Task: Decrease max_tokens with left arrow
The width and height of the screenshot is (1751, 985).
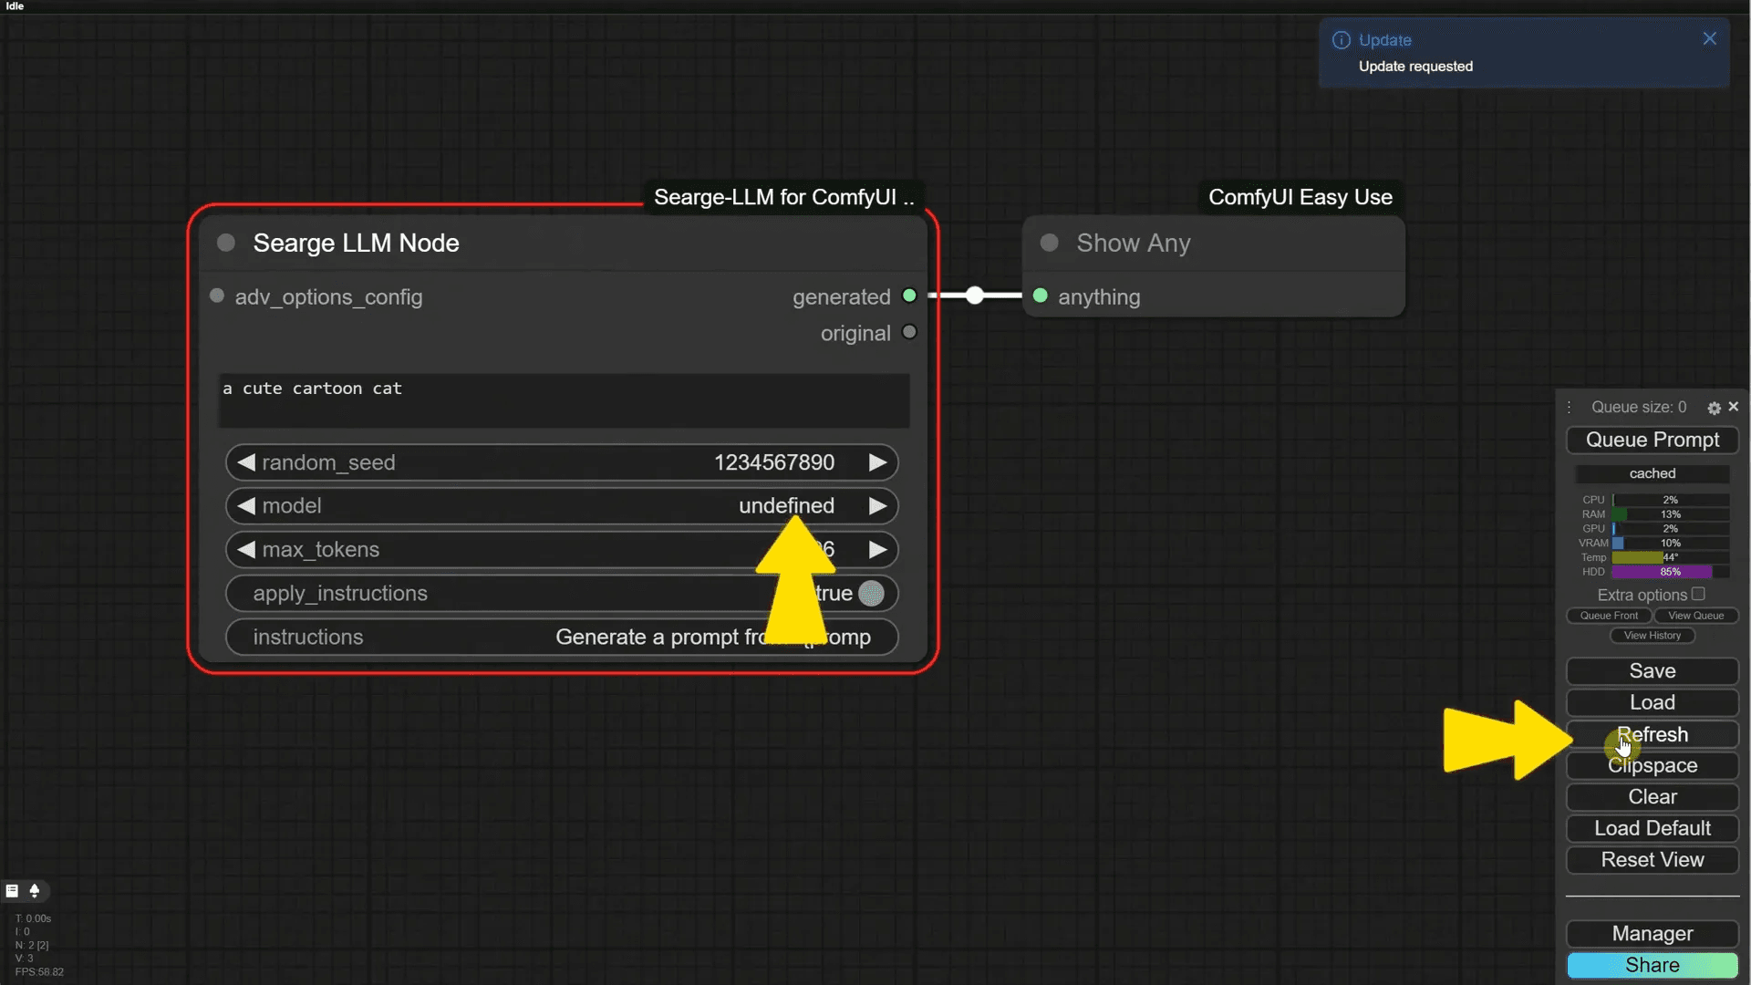Action: (x=246, y=550)
